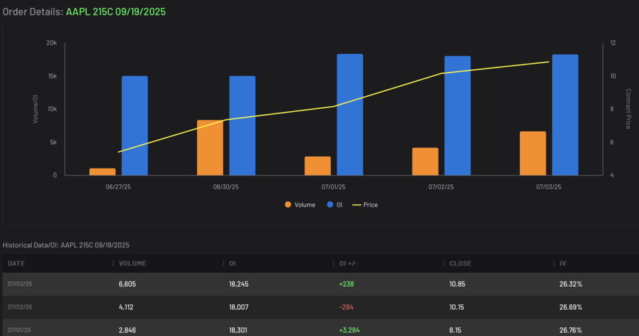This screenshot has width=639, height=336.
Task: Click the AAPL 215C 09/19/2025 order title
Action: 115,11
